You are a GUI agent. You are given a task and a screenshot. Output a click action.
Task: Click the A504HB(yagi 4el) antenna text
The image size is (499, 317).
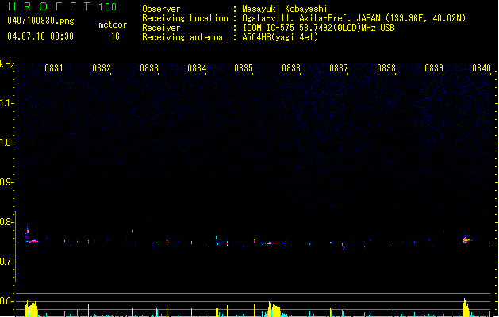280,37
